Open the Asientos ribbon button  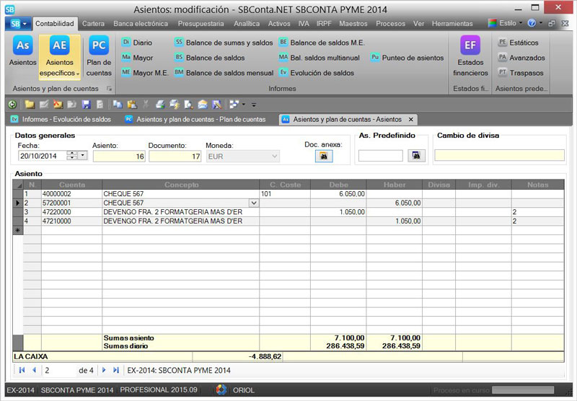point(23,52)
